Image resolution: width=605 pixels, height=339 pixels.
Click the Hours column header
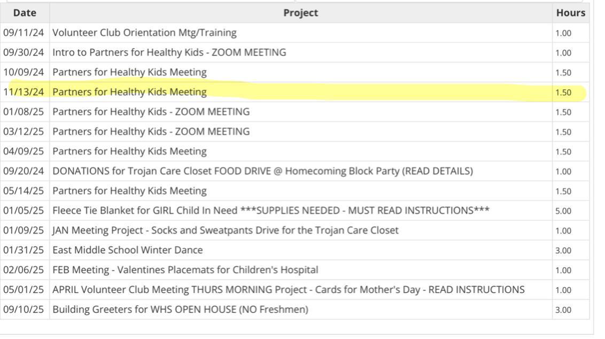click(x=570, y=13)
